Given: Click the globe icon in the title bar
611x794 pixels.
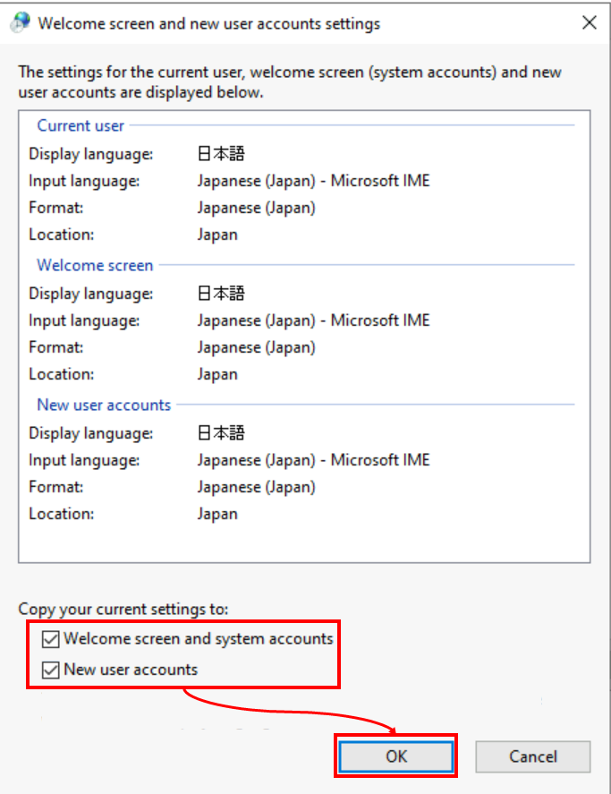Looking at the screenshot, I should pyautogui.click(x=20, y=24).
